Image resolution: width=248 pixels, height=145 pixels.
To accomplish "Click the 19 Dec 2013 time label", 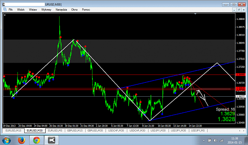I will click(x=10, y=126).
